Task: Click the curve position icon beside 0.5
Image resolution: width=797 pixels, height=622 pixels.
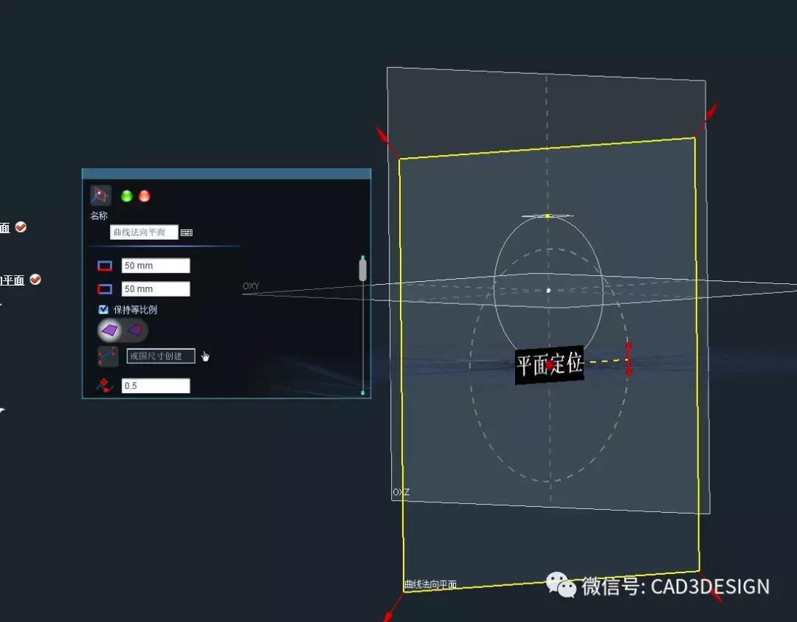Action: click(105, 385)
